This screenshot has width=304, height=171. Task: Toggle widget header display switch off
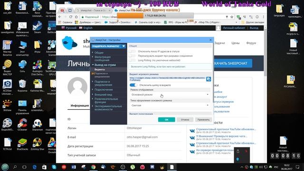[133, 85]
